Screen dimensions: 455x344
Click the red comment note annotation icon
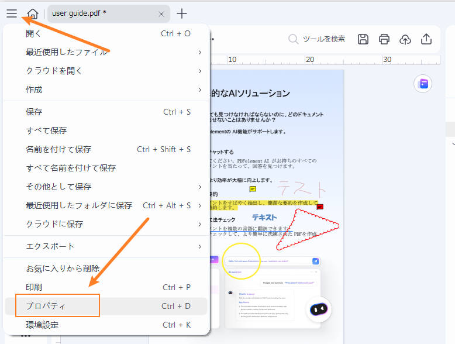320,207
